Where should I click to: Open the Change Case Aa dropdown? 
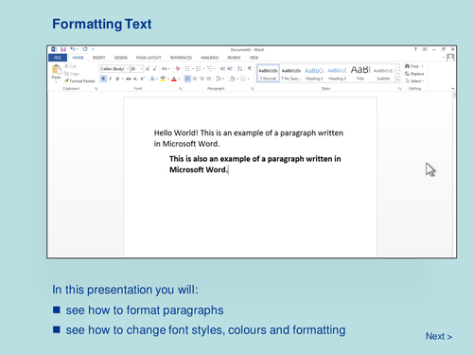(x=166, y=68)
